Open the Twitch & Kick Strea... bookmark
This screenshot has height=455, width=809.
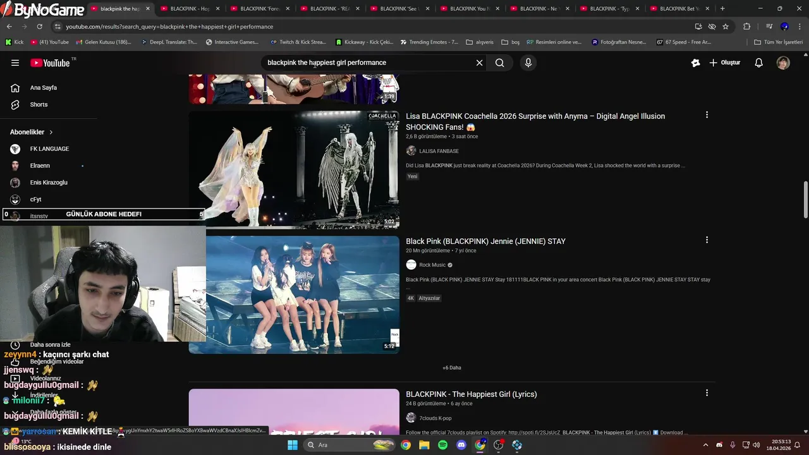pos(298,42)
